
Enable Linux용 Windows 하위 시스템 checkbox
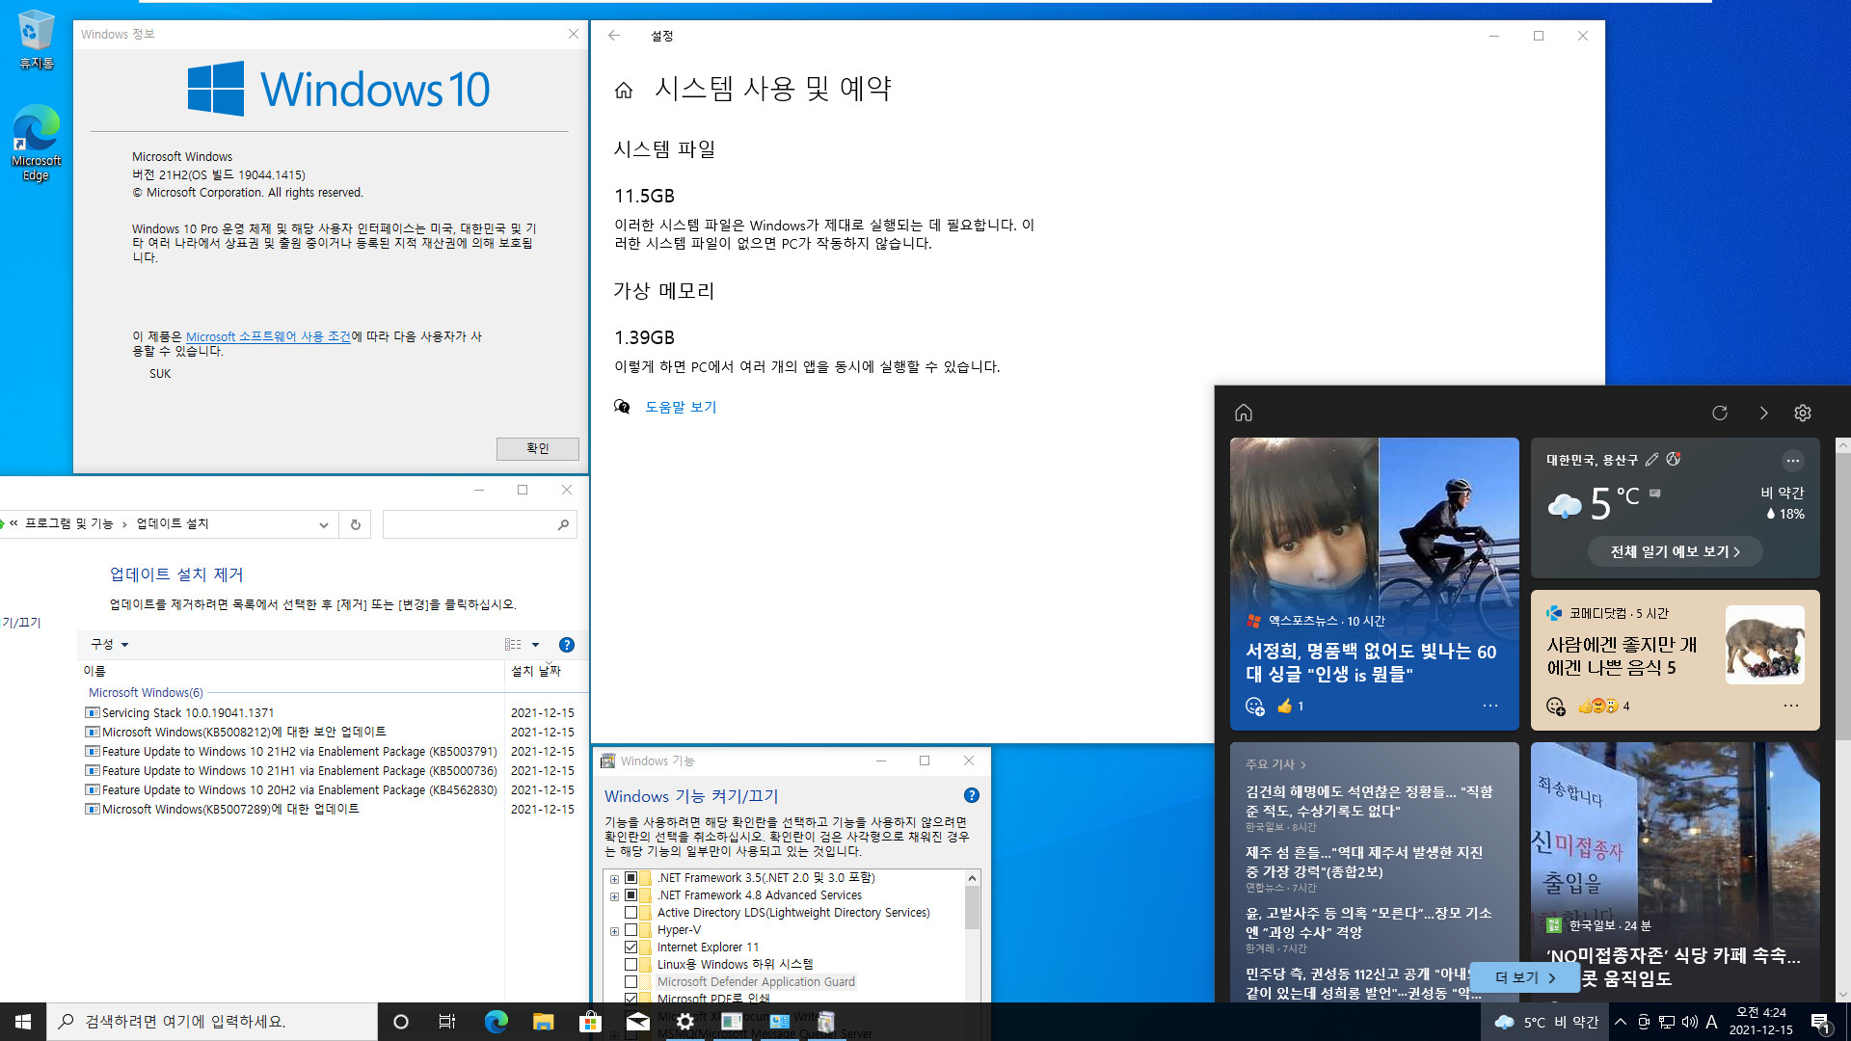point(630,964)
